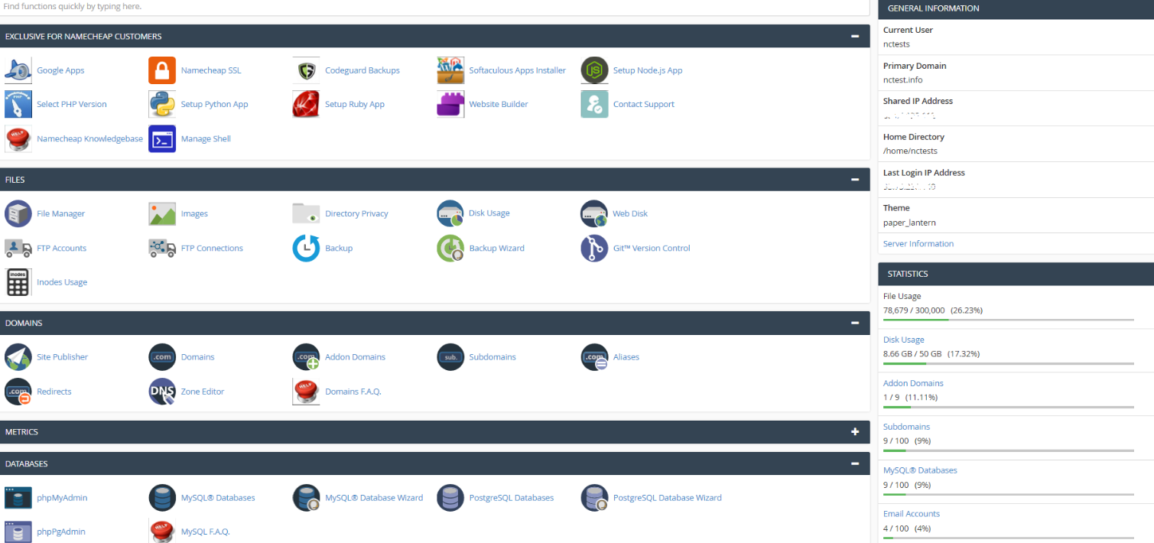Open the MySQL® Databases statistics link
Screen dimensions: 1154x543
(920, 470)
